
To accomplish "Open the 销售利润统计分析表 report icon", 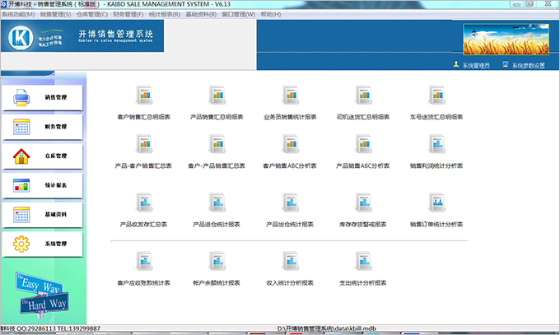I will 436,144.
